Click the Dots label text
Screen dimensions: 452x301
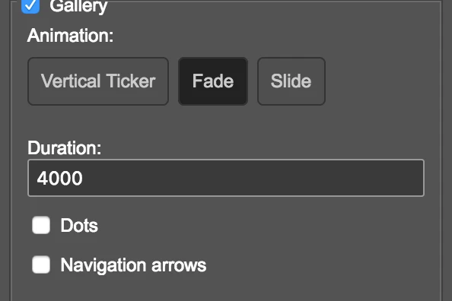(x=79, y=225)
